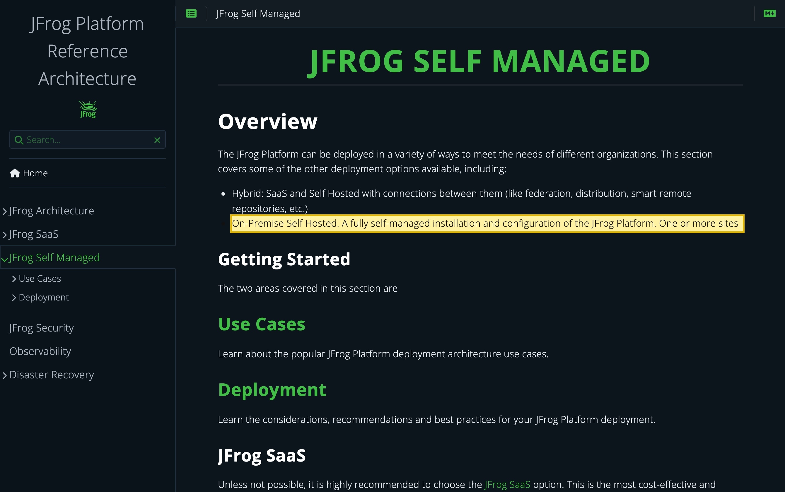Expand JFrog Architecture chevron
The image size is (785, 492).
click(5, 211)
